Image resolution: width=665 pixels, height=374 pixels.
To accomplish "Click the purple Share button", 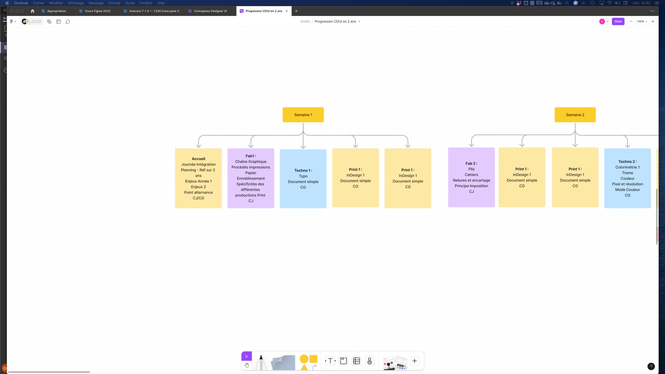I will tap(618, 21).
